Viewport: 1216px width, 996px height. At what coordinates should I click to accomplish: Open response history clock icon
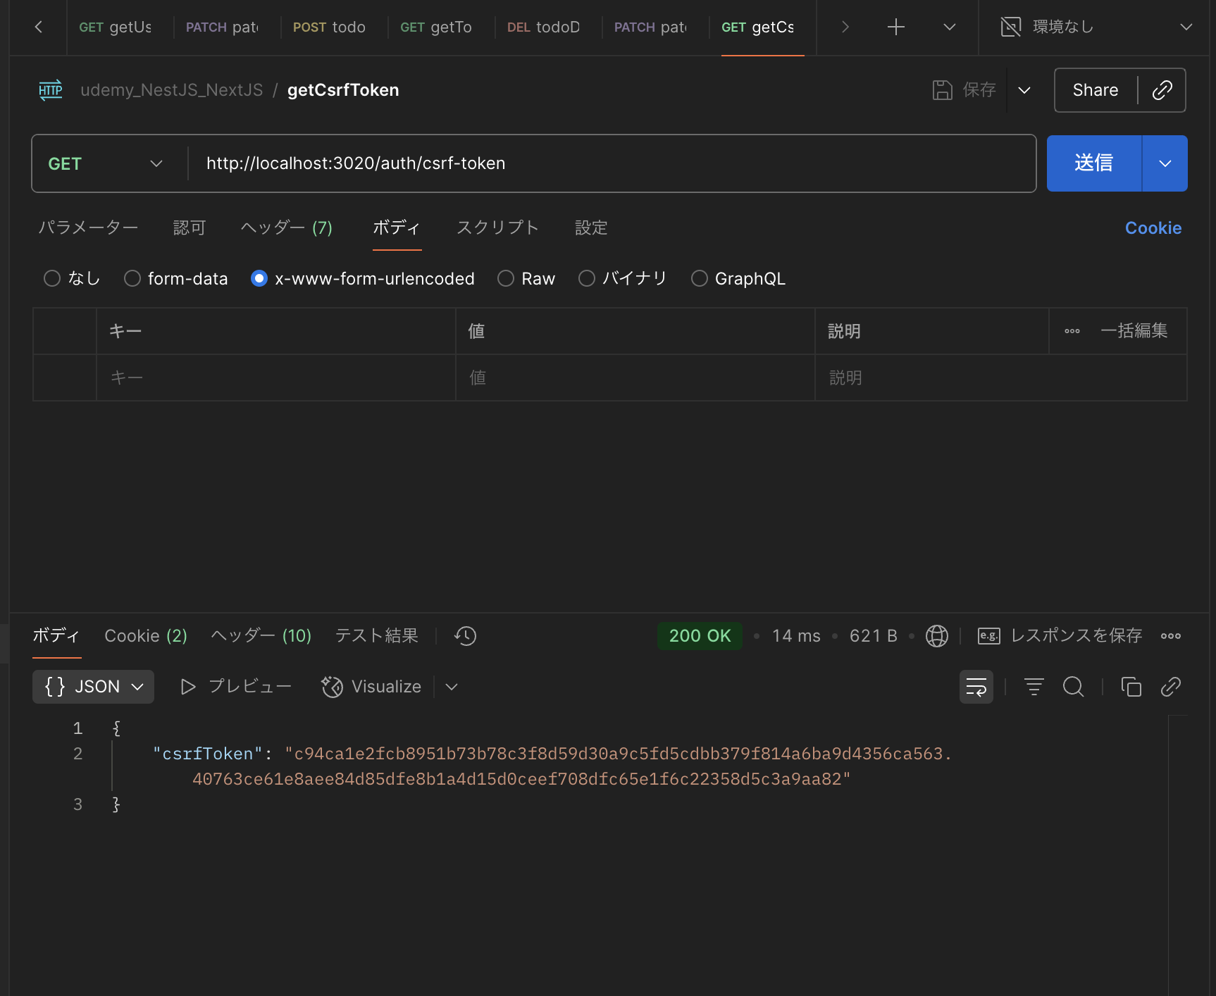tap(465, 636)
